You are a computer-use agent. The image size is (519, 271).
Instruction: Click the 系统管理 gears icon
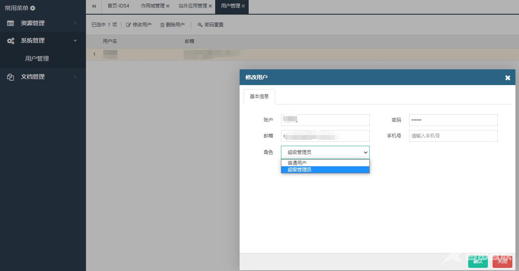click(11, 41)
